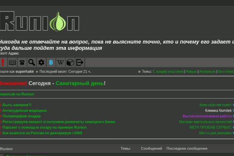
Task: Select the 'Новые' topics filter
Action: (x=191, y=72)
